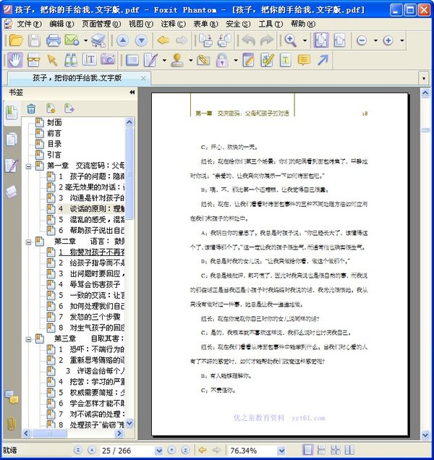
Task: Delete bookmark with trash icon
Action: [31, 108]
